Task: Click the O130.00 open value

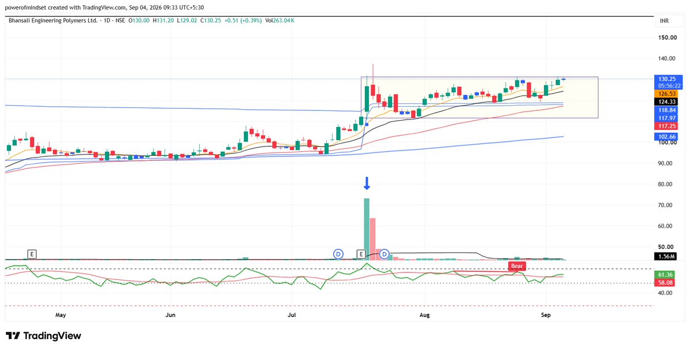Action: click(x=139, y=21)
